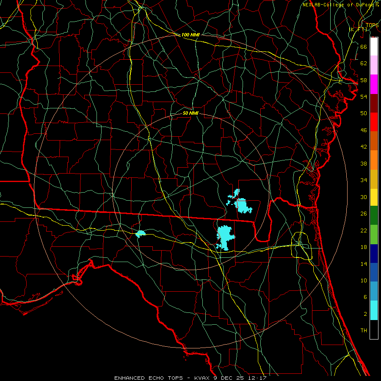
Task: Pick the dark orange legend swatch
Action: [374, 141]
